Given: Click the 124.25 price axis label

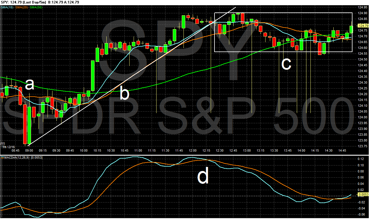Looking at the screenshot, I should click(363, 88).
